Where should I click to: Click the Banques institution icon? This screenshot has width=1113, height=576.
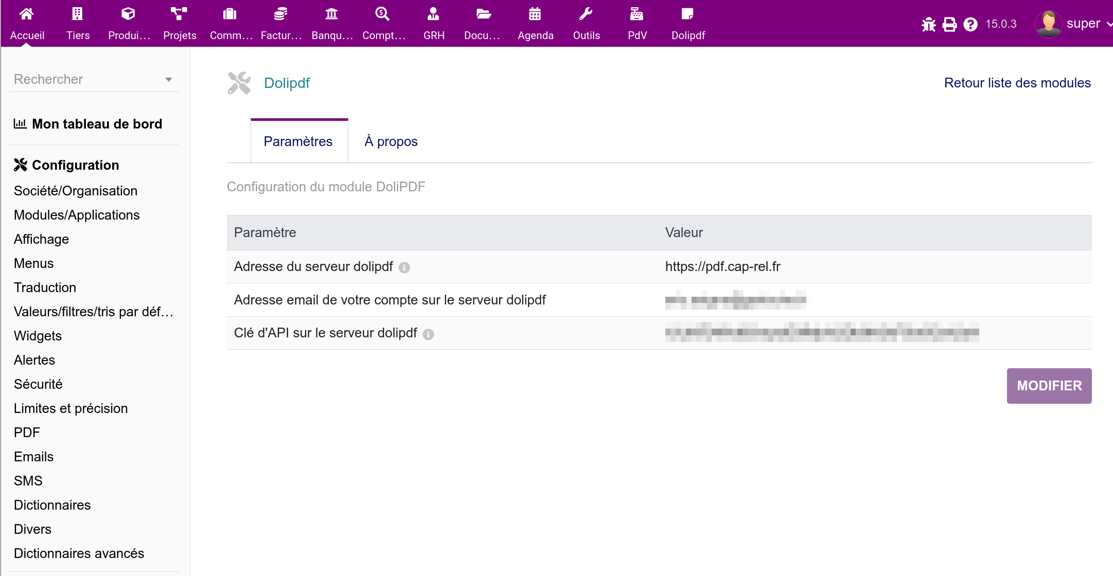332,14
